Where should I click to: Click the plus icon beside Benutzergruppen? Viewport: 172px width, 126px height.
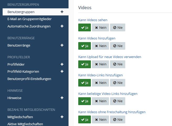pos(62,12)
